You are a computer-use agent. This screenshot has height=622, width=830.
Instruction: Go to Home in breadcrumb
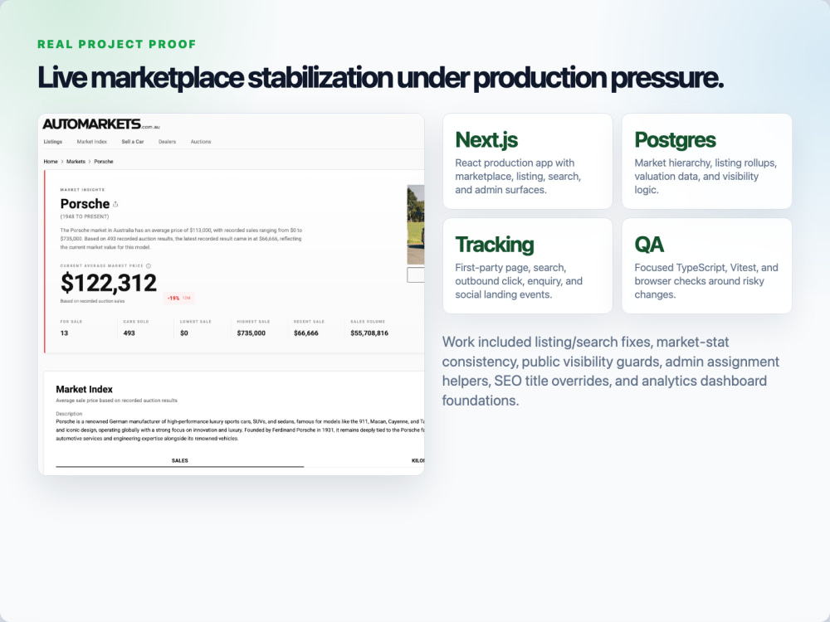click(51, 162)
